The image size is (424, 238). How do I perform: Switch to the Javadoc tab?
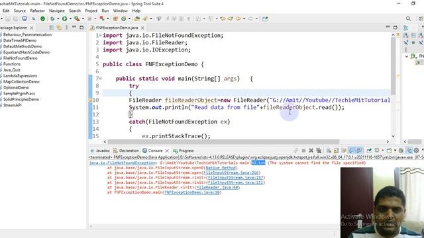tap(100, 151)
